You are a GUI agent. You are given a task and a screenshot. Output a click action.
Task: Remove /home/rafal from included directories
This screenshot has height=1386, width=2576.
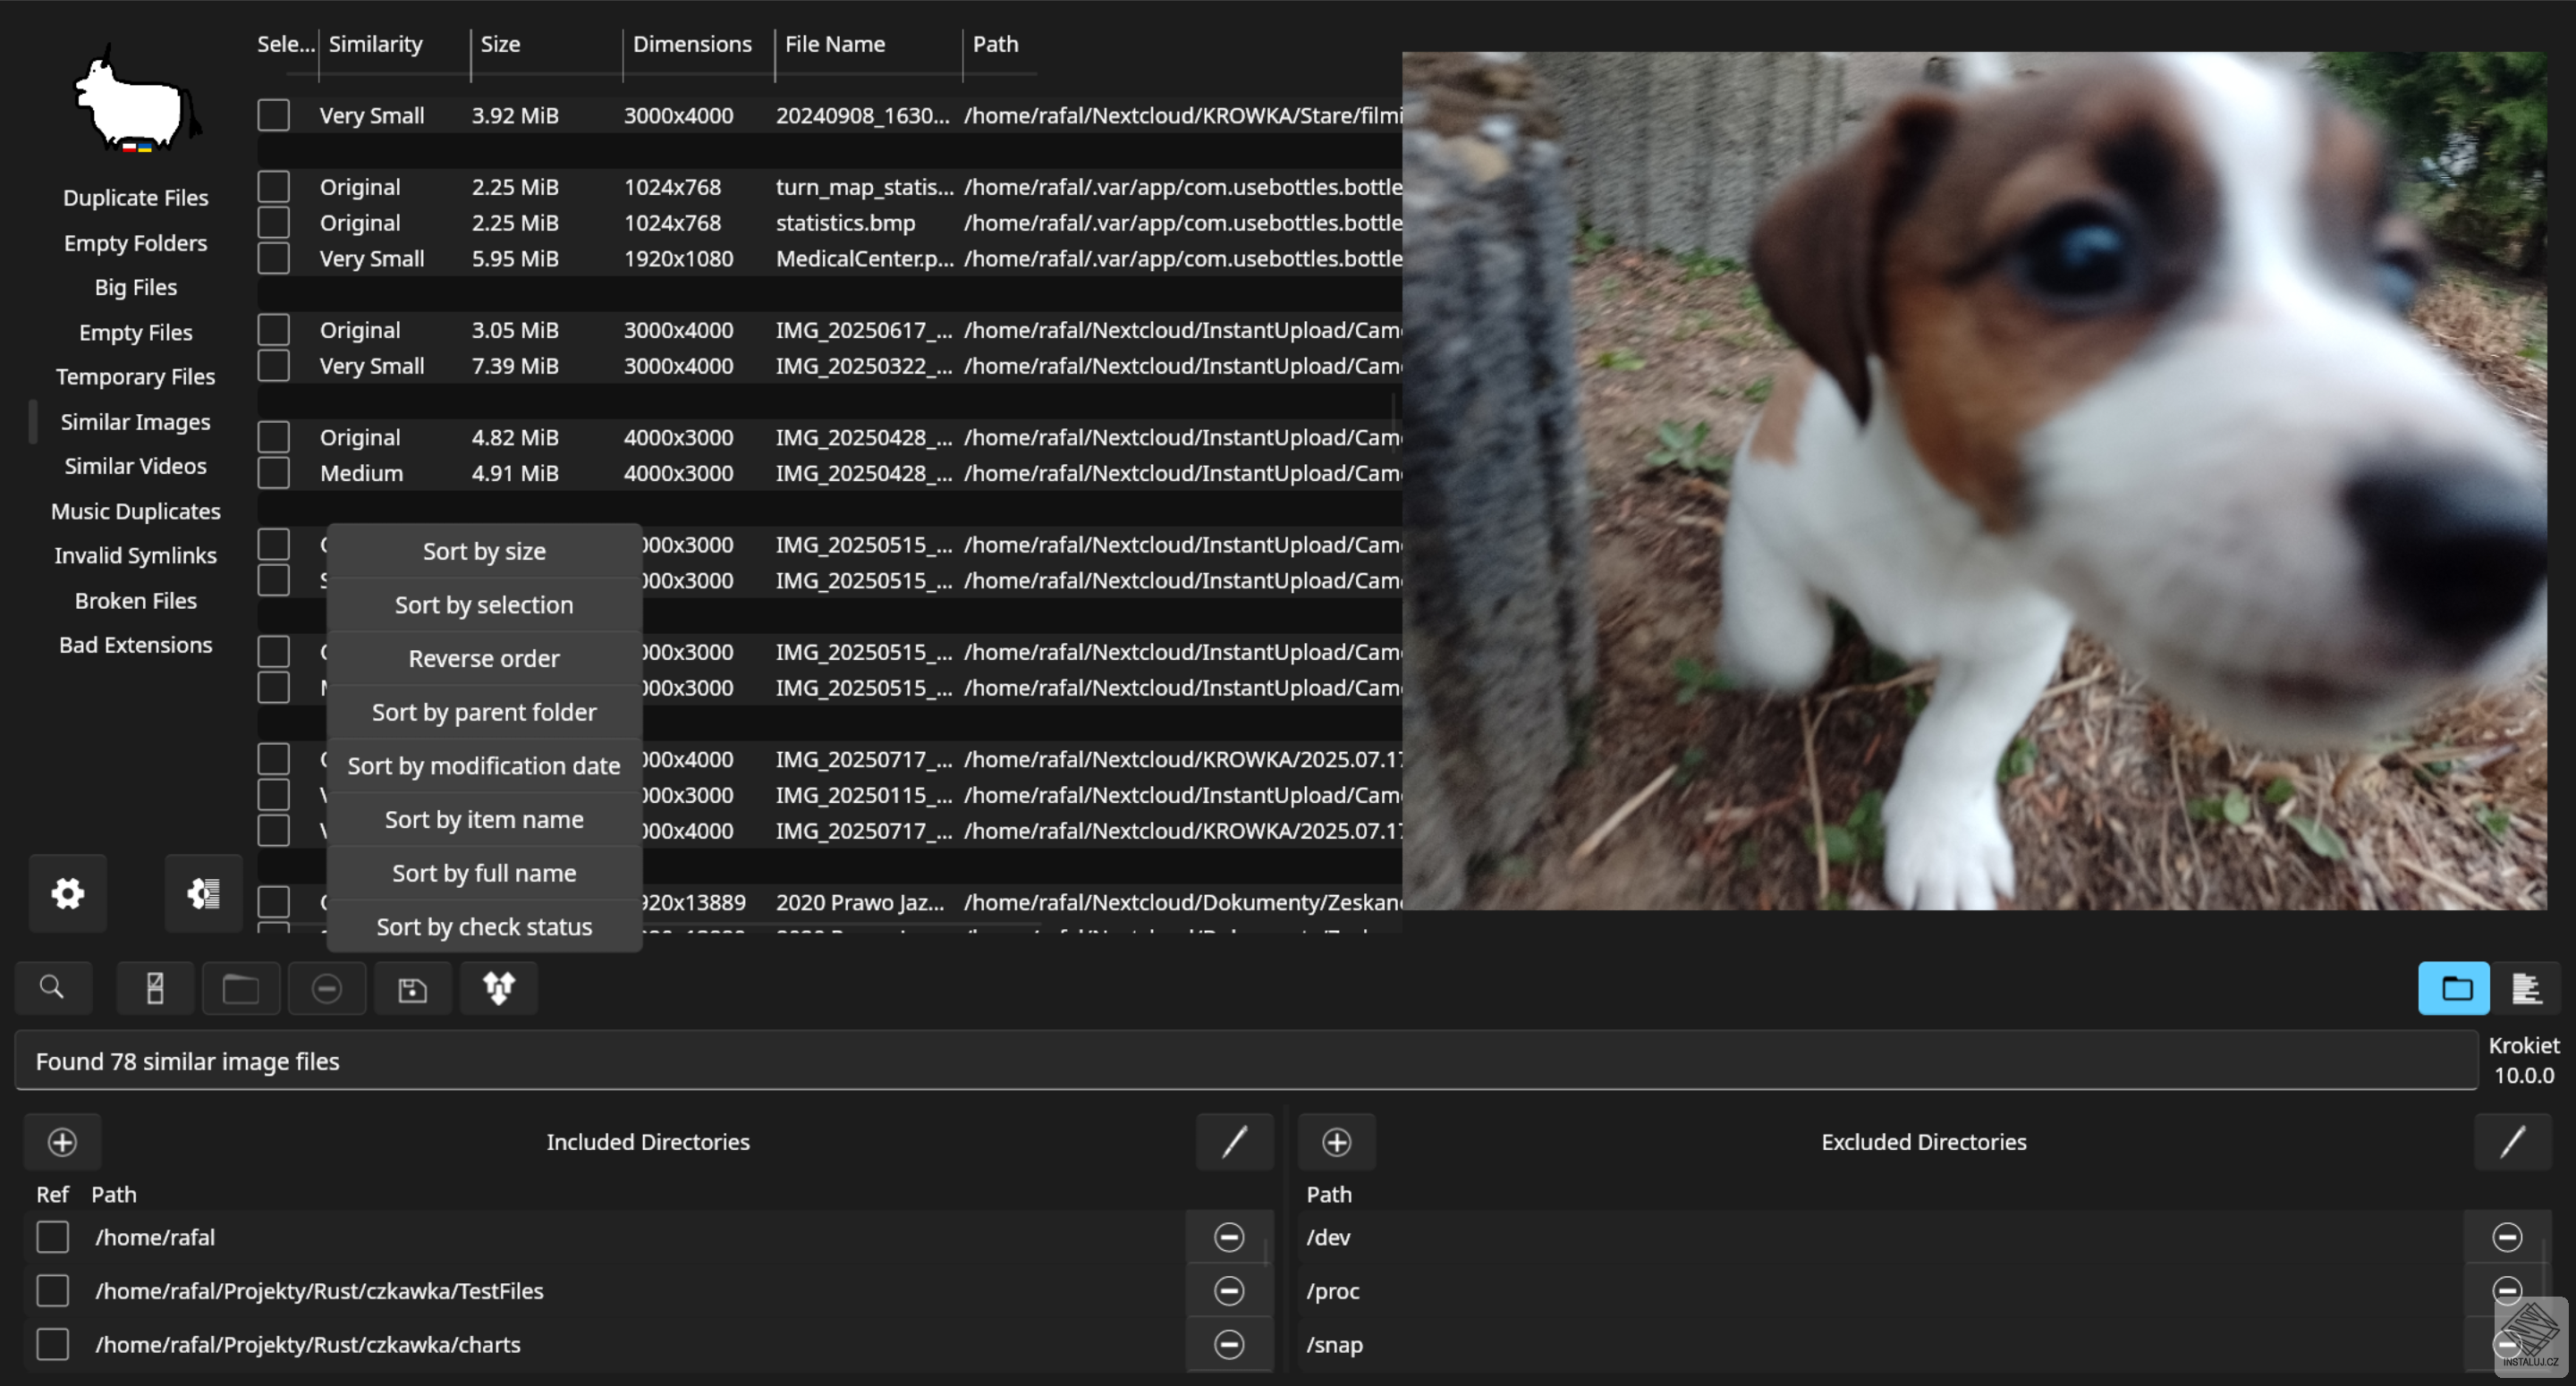tap(1229, 1237)
